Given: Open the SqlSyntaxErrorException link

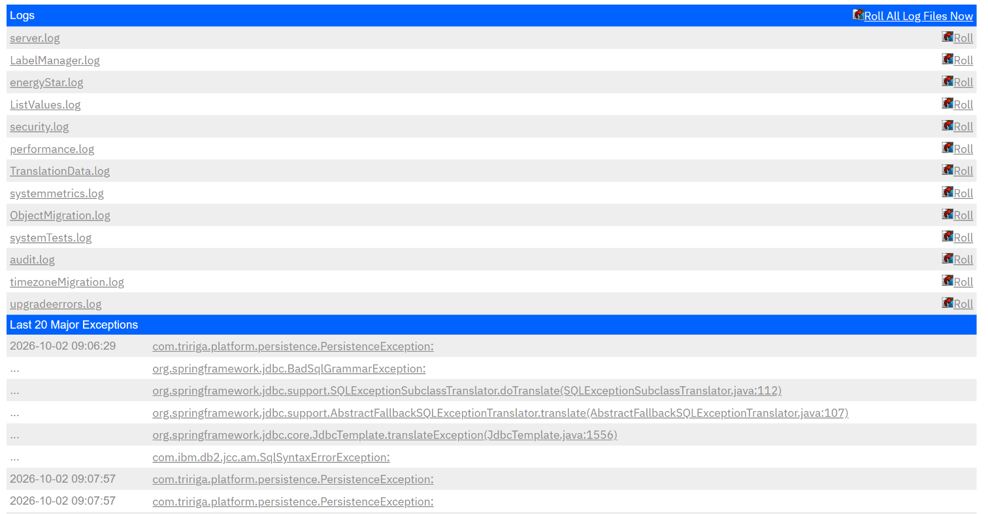Looking at the screenshot, I should 271,457.
